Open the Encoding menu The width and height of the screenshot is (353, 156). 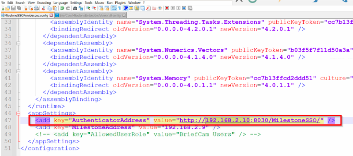pos(44,2)
